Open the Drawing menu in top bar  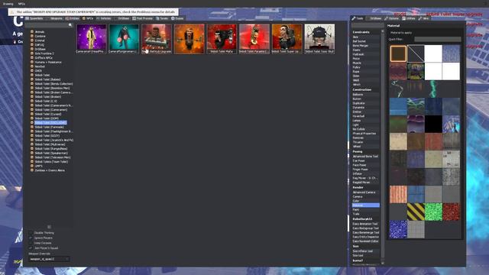coord(8,4)
